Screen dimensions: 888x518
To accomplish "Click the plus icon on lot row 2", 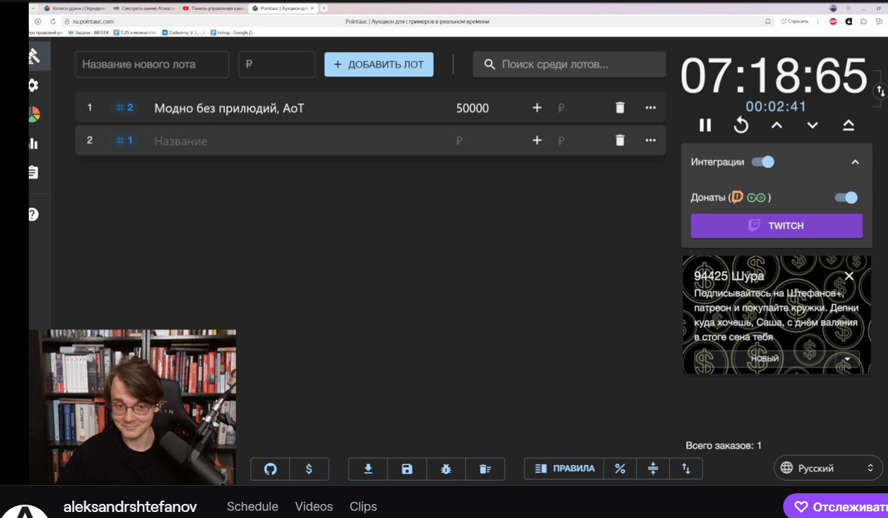I will (x=537, y=141).
